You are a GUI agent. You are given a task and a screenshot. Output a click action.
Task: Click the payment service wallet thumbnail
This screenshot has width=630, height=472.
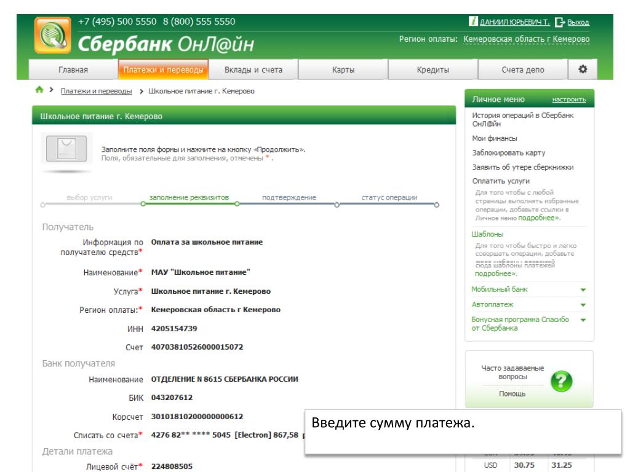pos(66,149)
